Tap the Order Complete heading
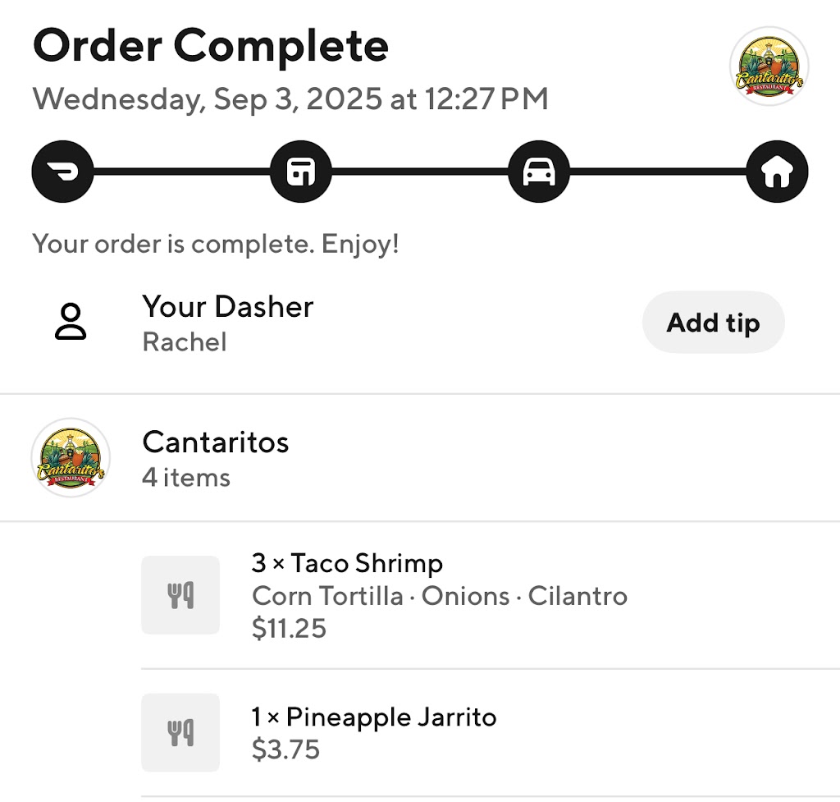The height and width of the screenshot is (802, 840). coord(211,46)
